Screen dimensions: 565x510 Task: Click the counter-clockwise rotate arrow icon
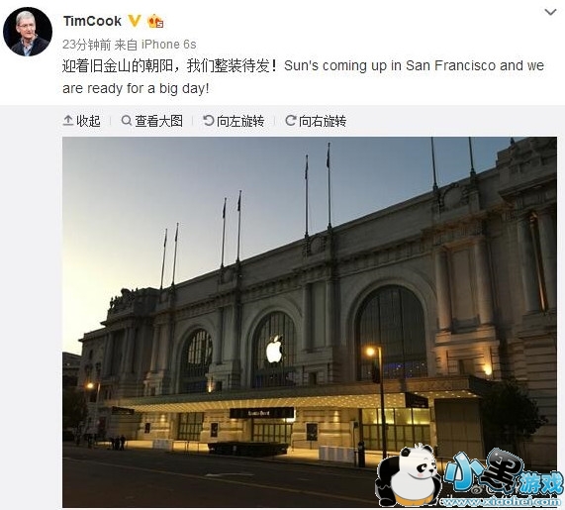[208, 121]
